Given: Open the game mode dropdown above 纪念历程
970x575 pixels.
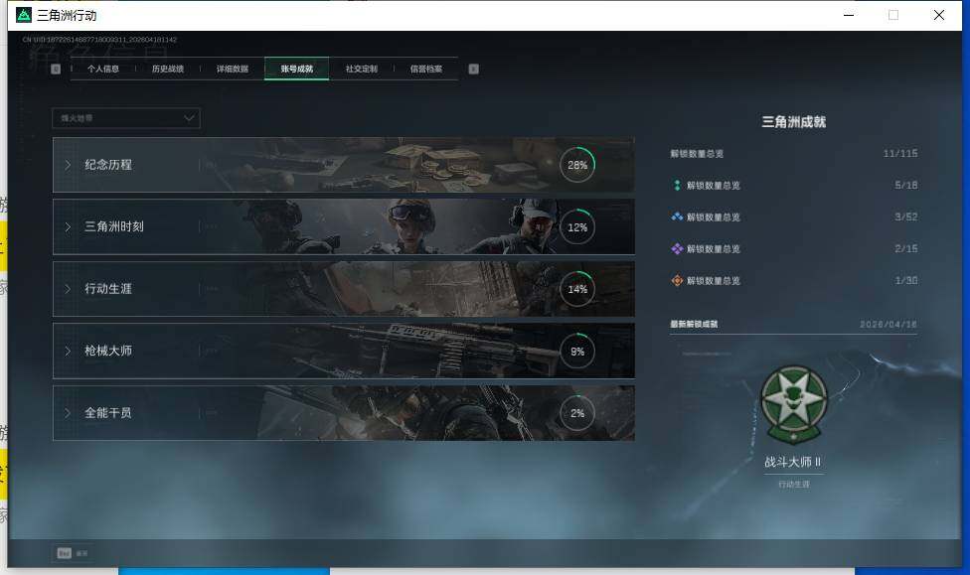Looking at the screenshot, I should (x=126, y=118).
